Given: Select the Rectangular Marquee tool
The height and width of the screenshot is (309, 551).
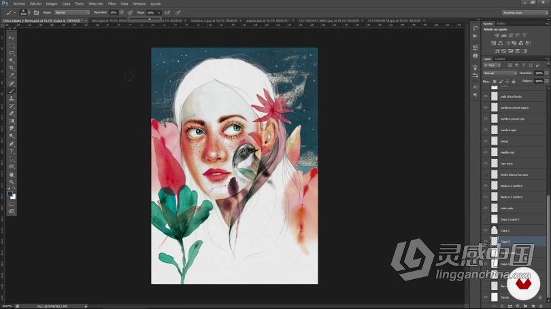Looking at the screenshot, I should (12, 46).
